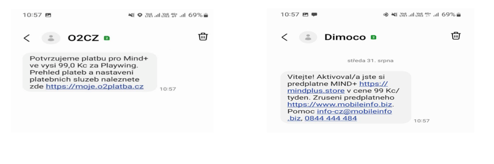The image size is (494, 164).
Task: Open the Dimoco contact avatar
Action: click(x=308, y=37)
